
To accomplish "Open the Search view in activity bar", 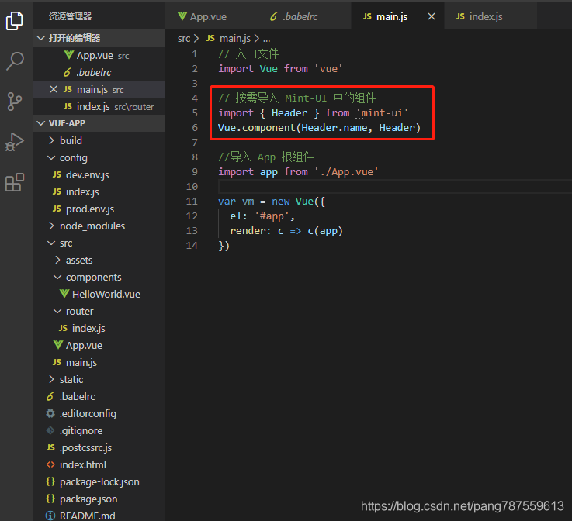I will [x=15, y=60].
